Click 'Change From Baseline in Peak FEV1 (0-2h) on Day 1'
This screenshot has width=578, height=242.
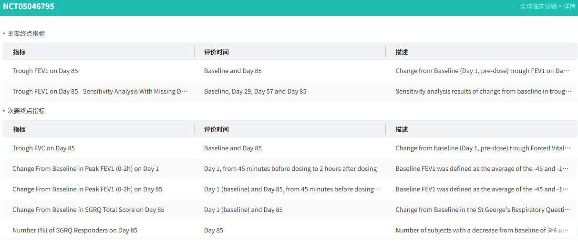[85, 169]
